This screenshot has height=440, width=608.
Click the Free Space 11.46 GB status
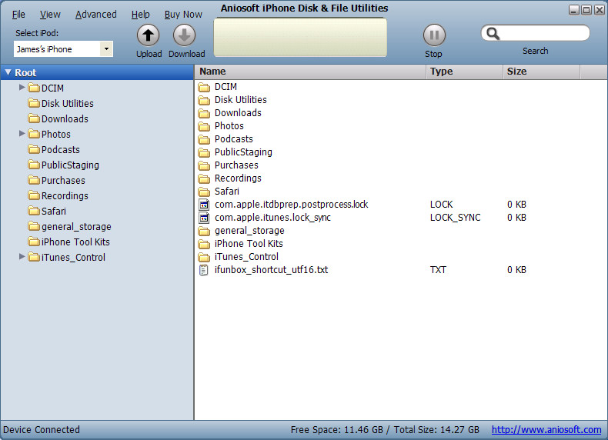pos(336,429)
